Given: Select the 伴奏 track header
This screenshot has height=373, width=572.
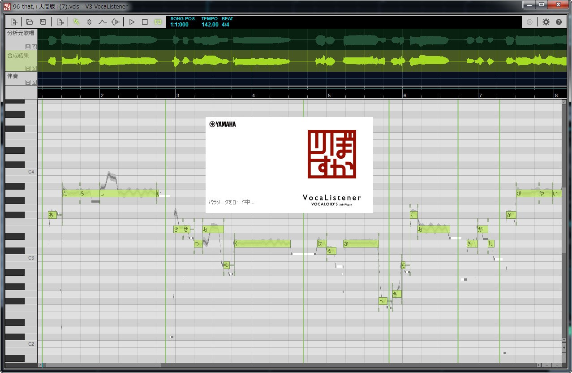Looking at the screenshot, I should coord(21,79).
